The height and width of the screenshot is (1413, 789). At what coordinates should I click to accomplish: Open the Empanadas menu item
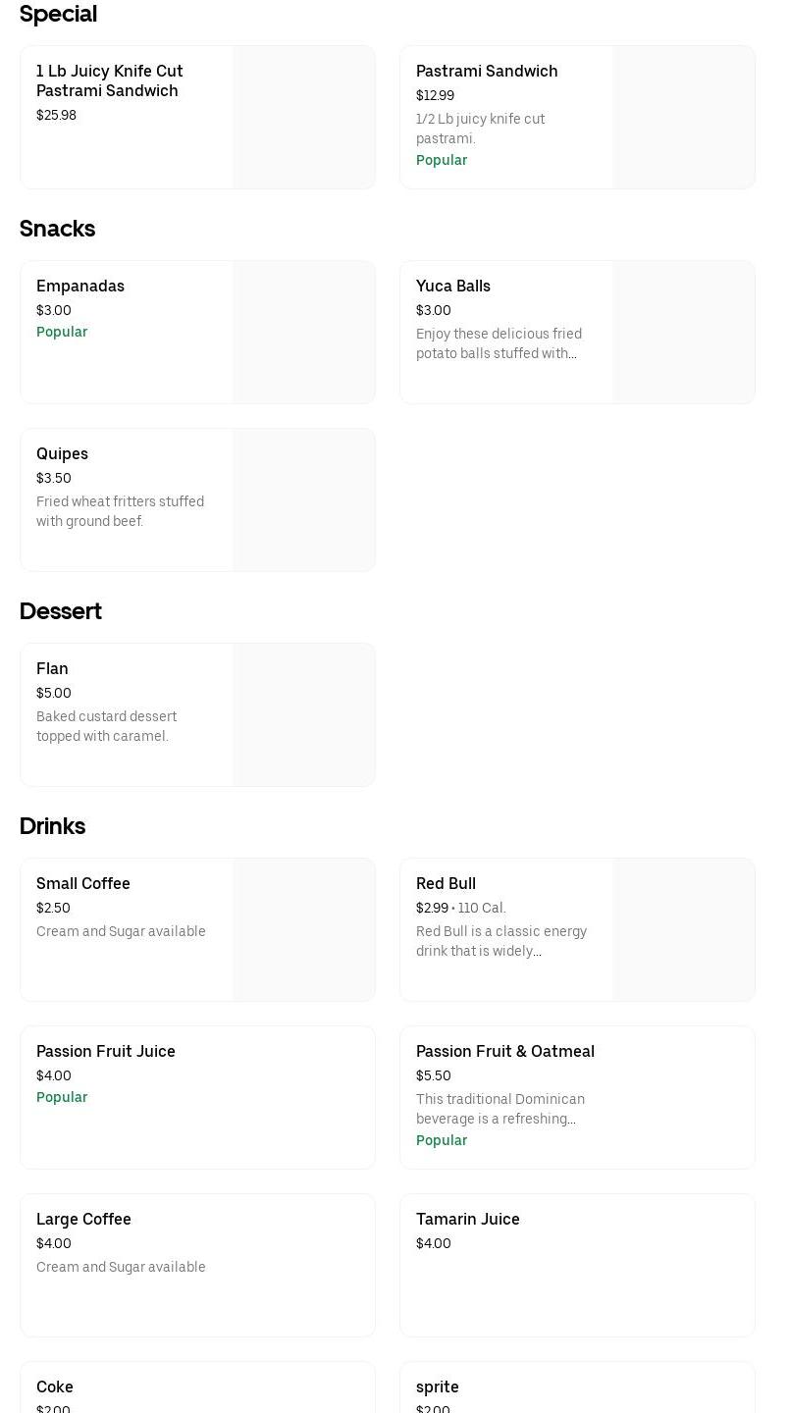pyautogui.click(x=80, y=286)
